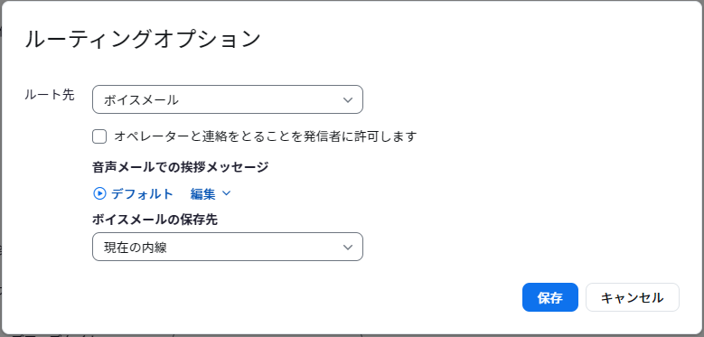The width and height of the screenshot is (704, 337).
Task: Select the 現在の内線 text in save field
Action: tap(136, 248)
